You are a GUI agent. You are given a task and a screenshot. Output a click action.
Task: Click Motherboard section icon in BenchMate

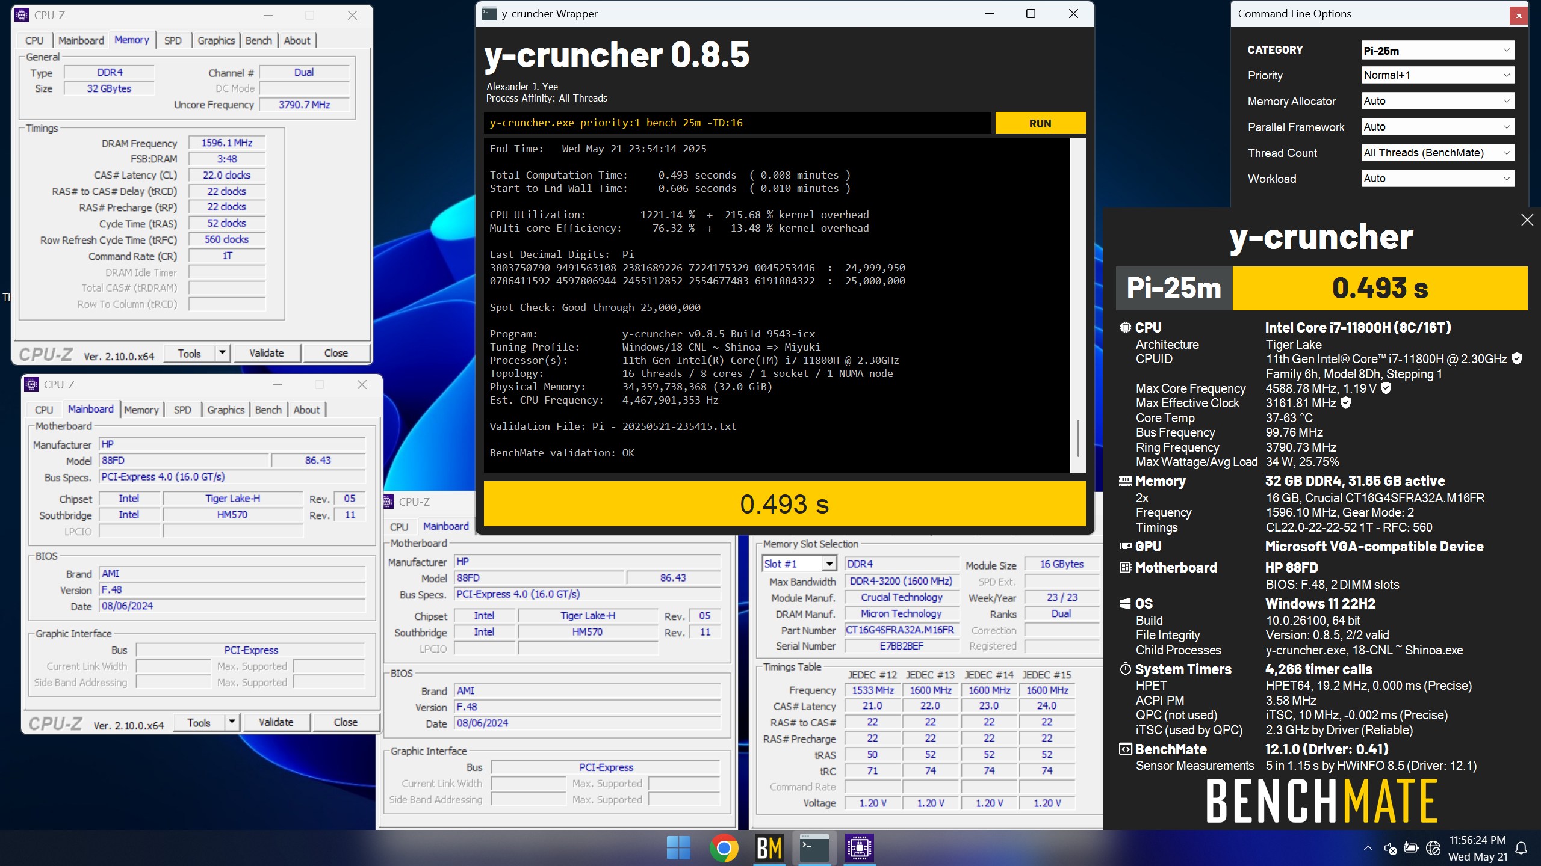(1125, 567)
